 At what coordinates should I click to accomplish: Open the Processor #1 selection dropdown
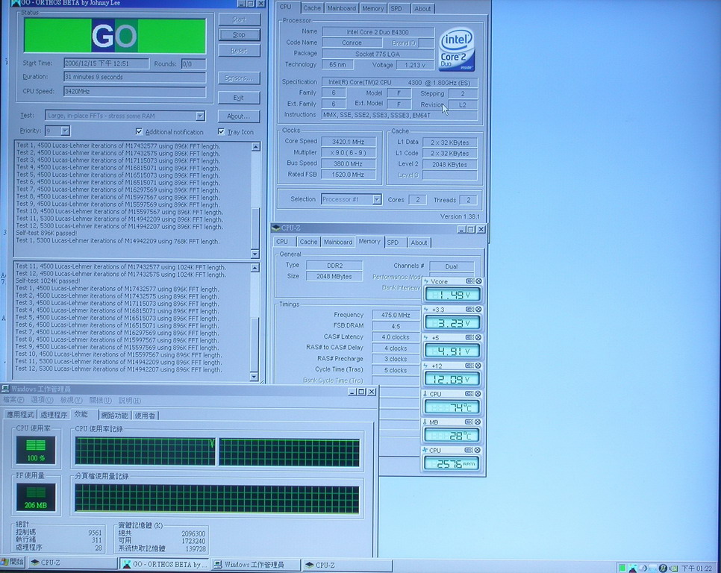tap(377, 199)
